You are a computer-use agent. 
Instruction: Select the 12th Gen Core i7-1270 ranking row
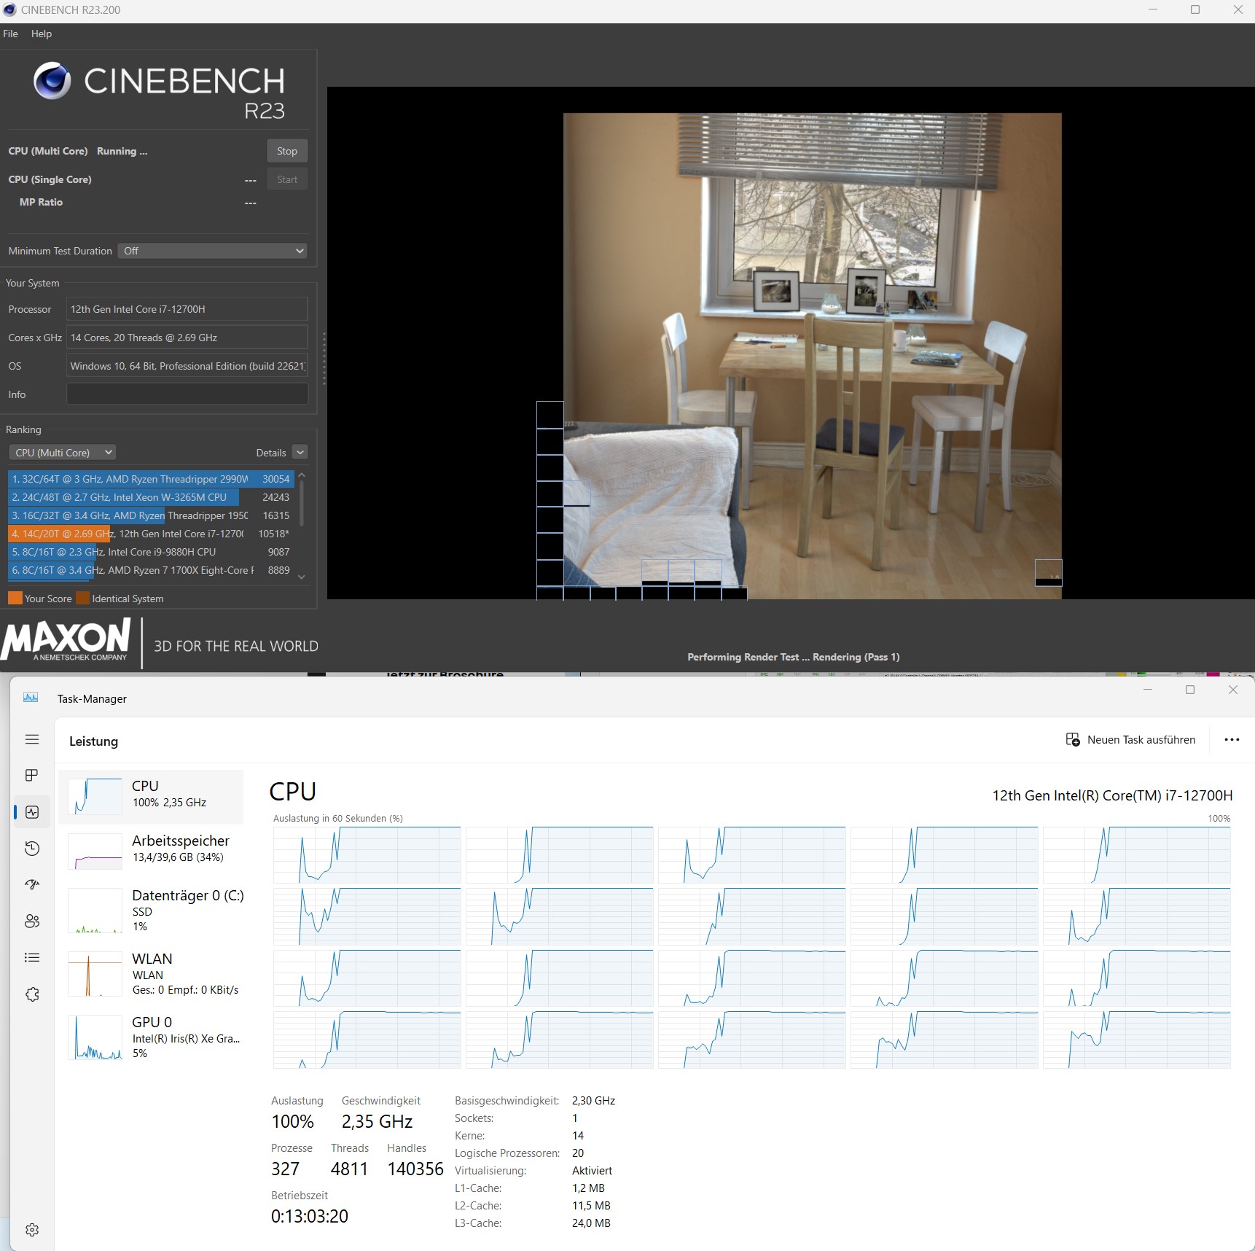click(x=151, y=534)
